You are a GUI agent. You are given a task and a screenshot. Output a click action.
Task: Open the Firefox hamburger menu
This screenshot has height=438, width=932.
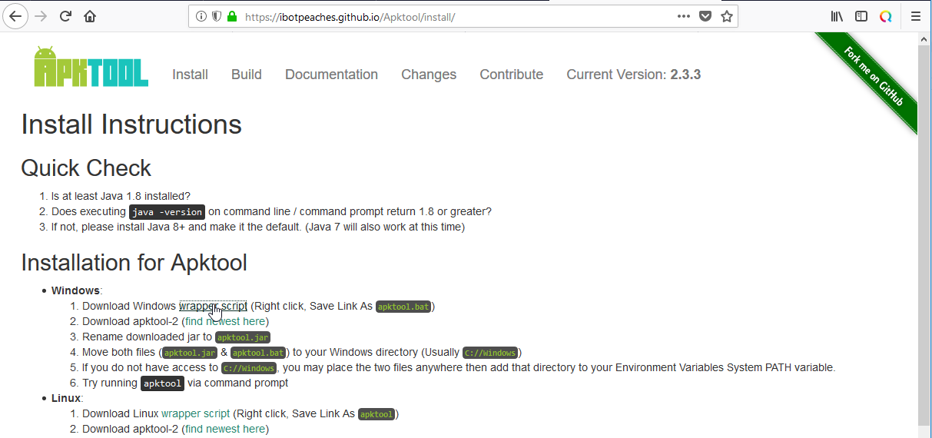pos(915,16)
